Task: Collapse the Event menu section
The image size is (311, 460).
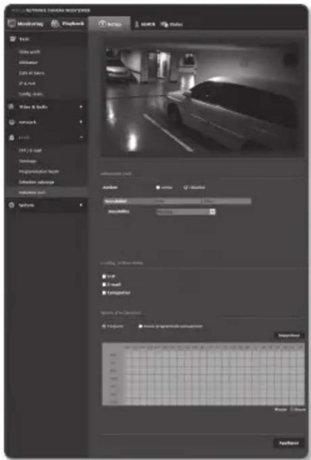Action: (x=81, y=137)
